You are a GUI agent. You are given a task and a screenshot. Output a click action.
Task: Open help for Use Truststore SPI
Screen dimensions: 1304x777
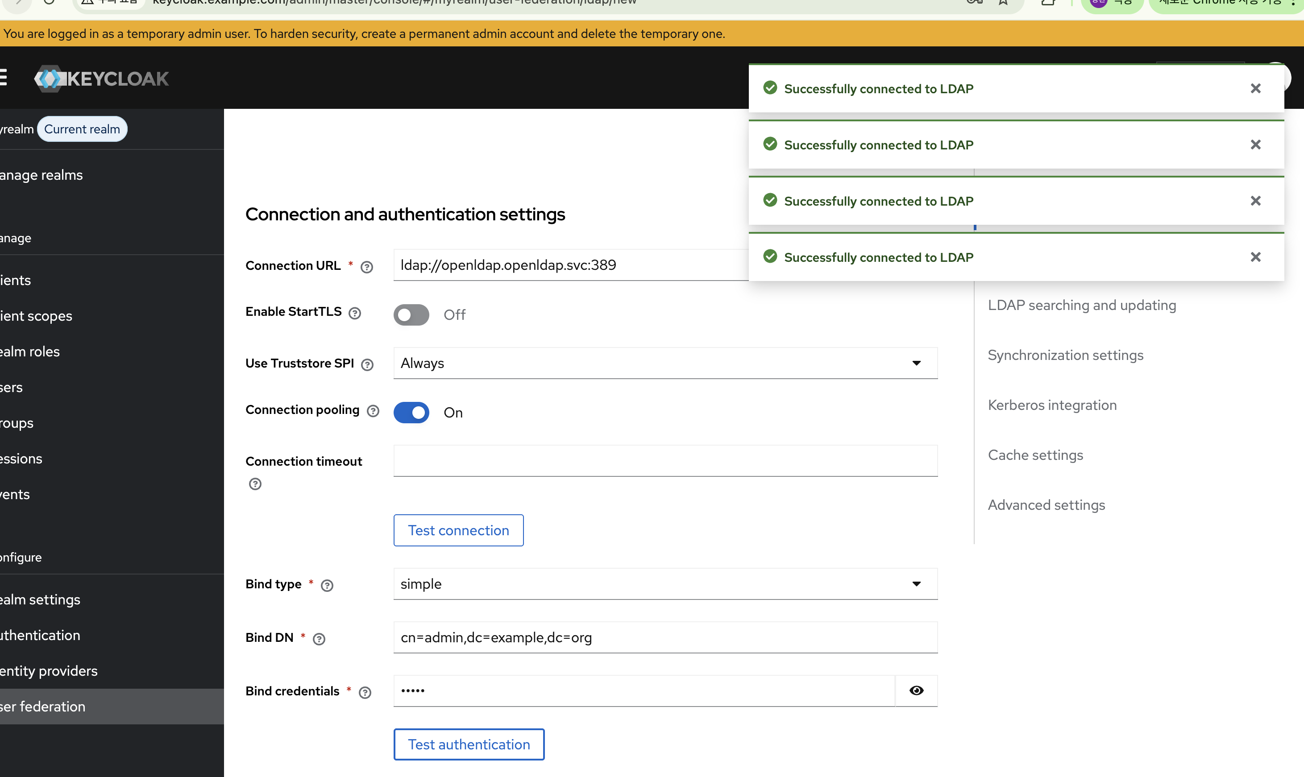click(x=367, y=364)
